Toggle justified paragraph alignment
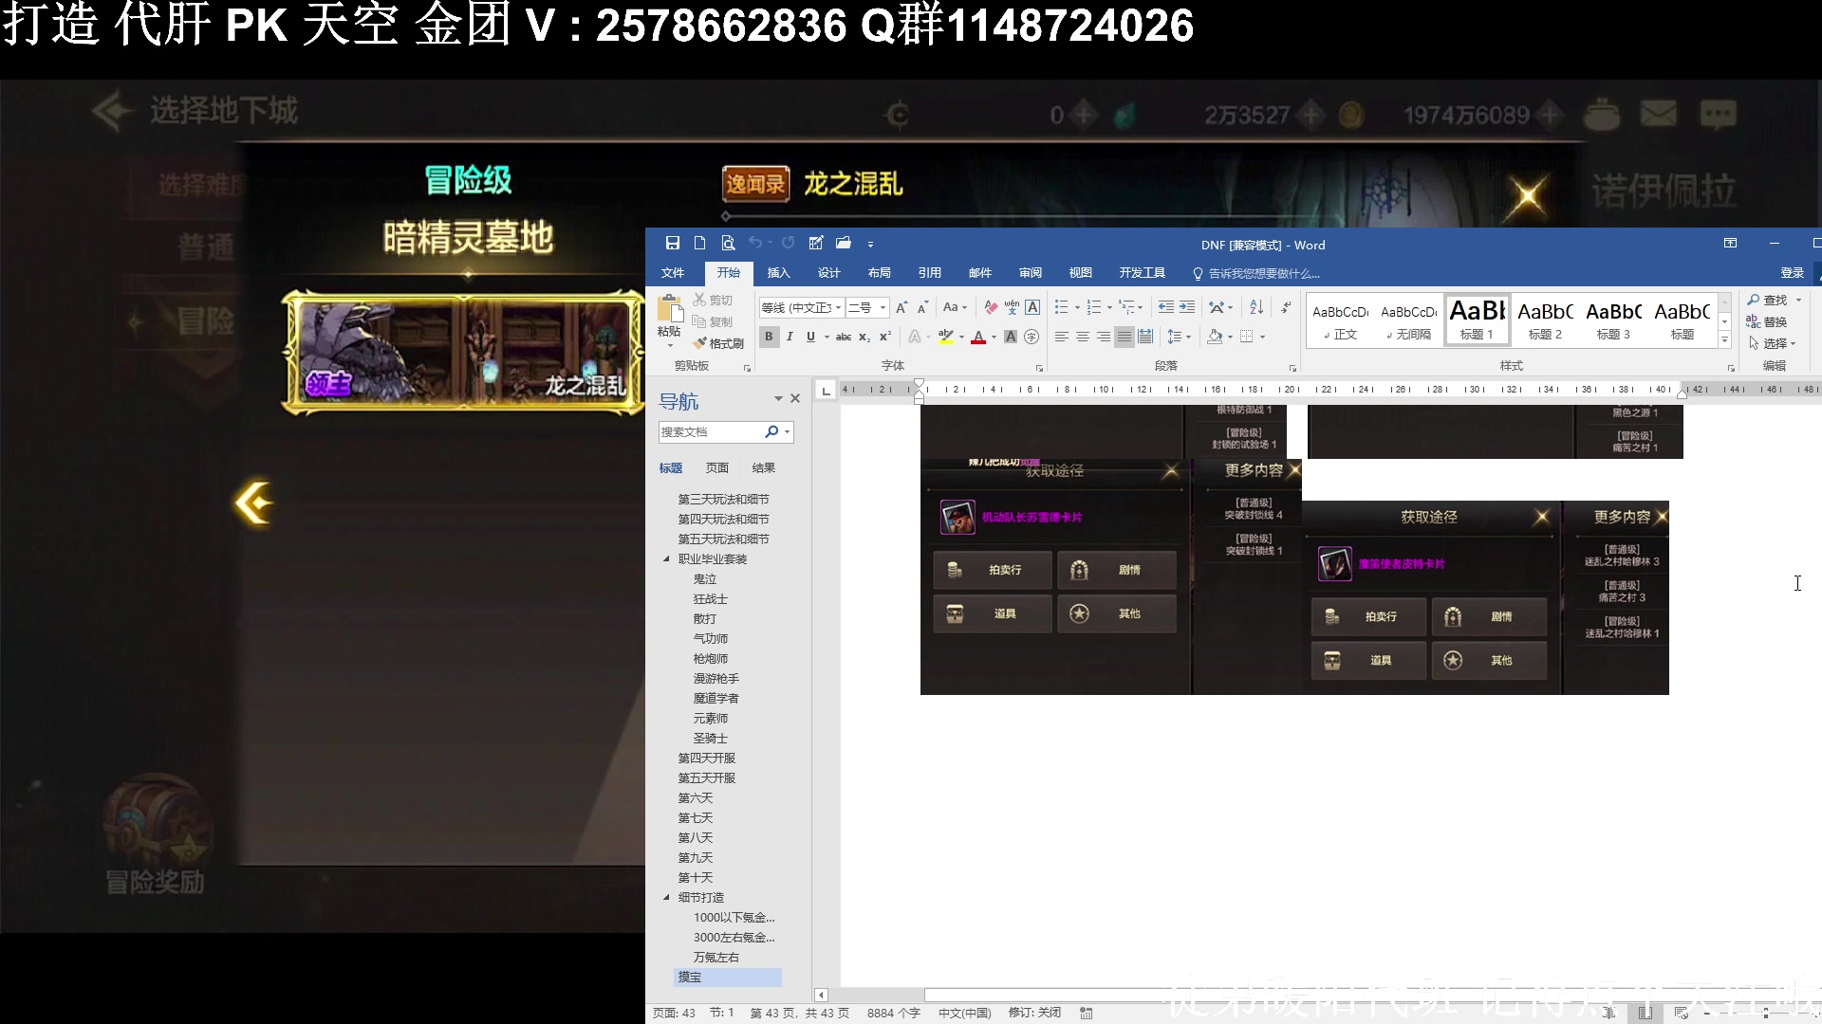1822x1024 pixels. click(x=1125, y=337)
